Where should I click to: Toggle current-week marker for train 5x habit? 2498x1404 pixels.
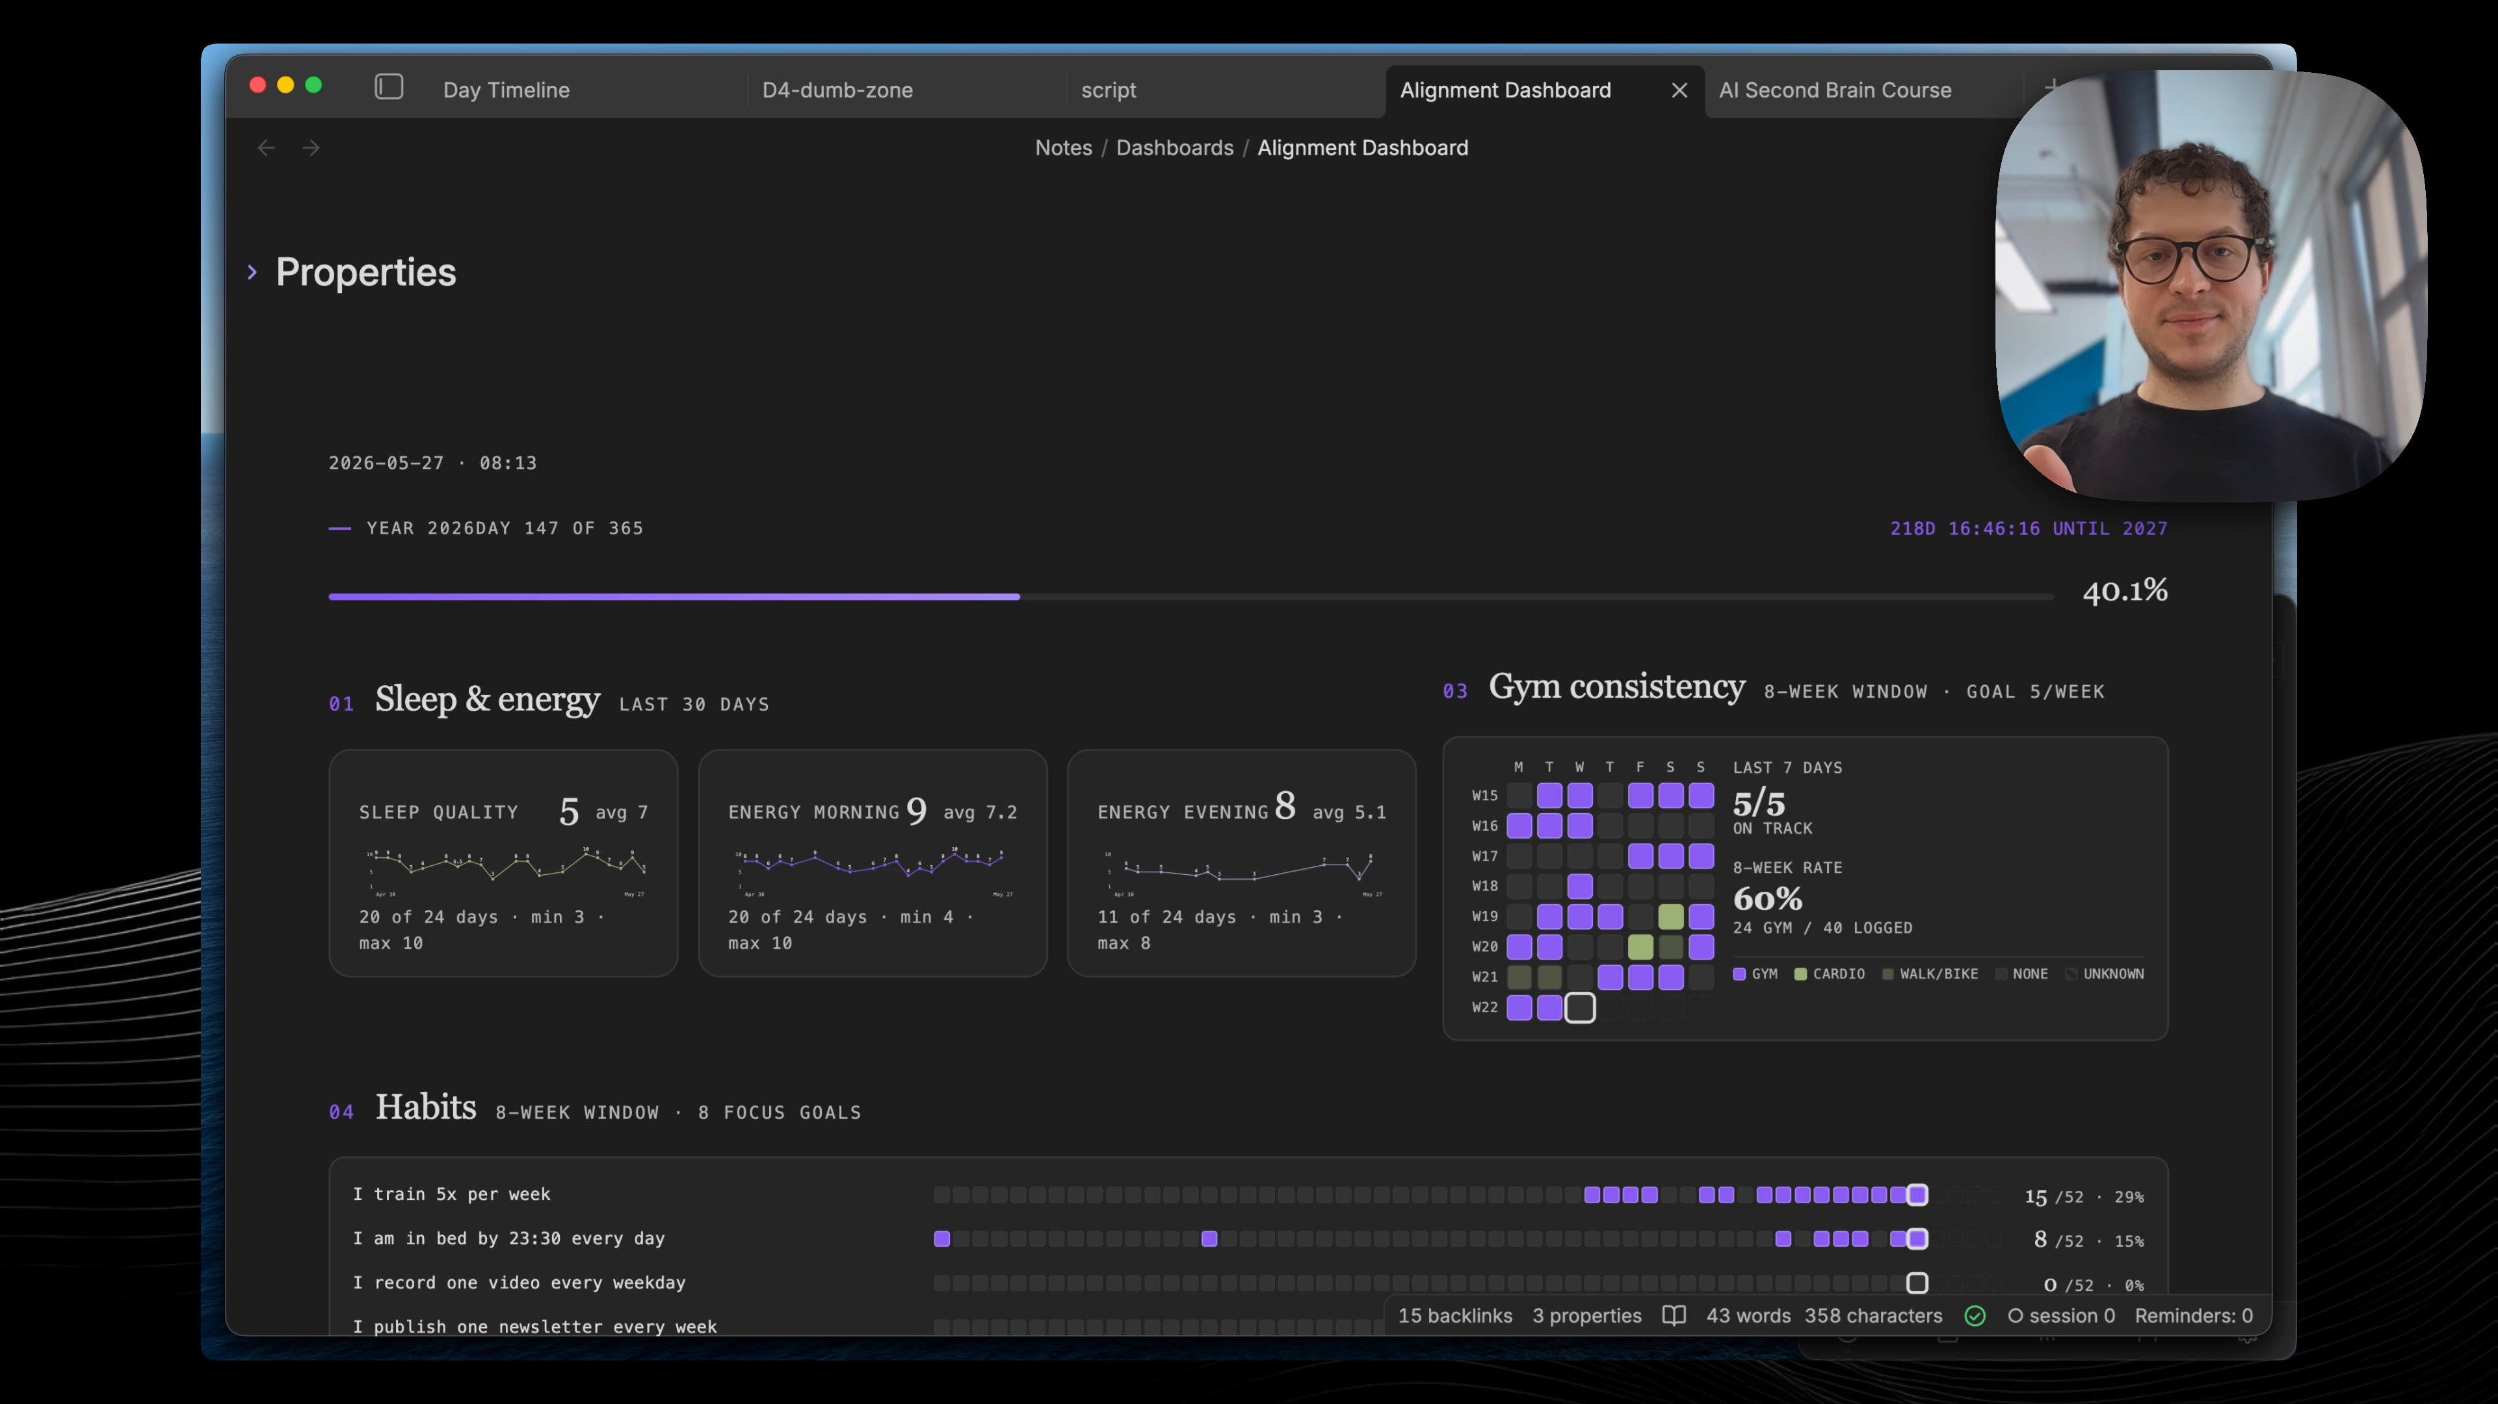1917,1195
